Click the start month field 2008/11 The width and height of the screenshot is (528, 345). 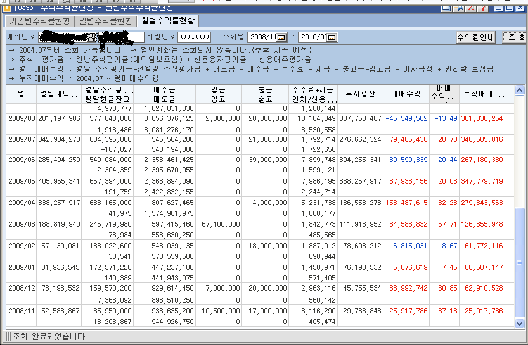[267, 37]
